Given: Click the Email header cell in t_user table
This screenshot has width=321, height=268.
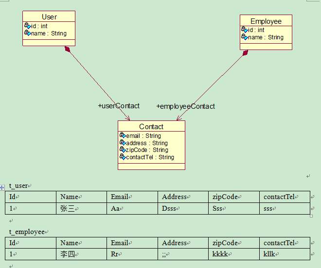Looking at the screenshot, I should (132, 197).
